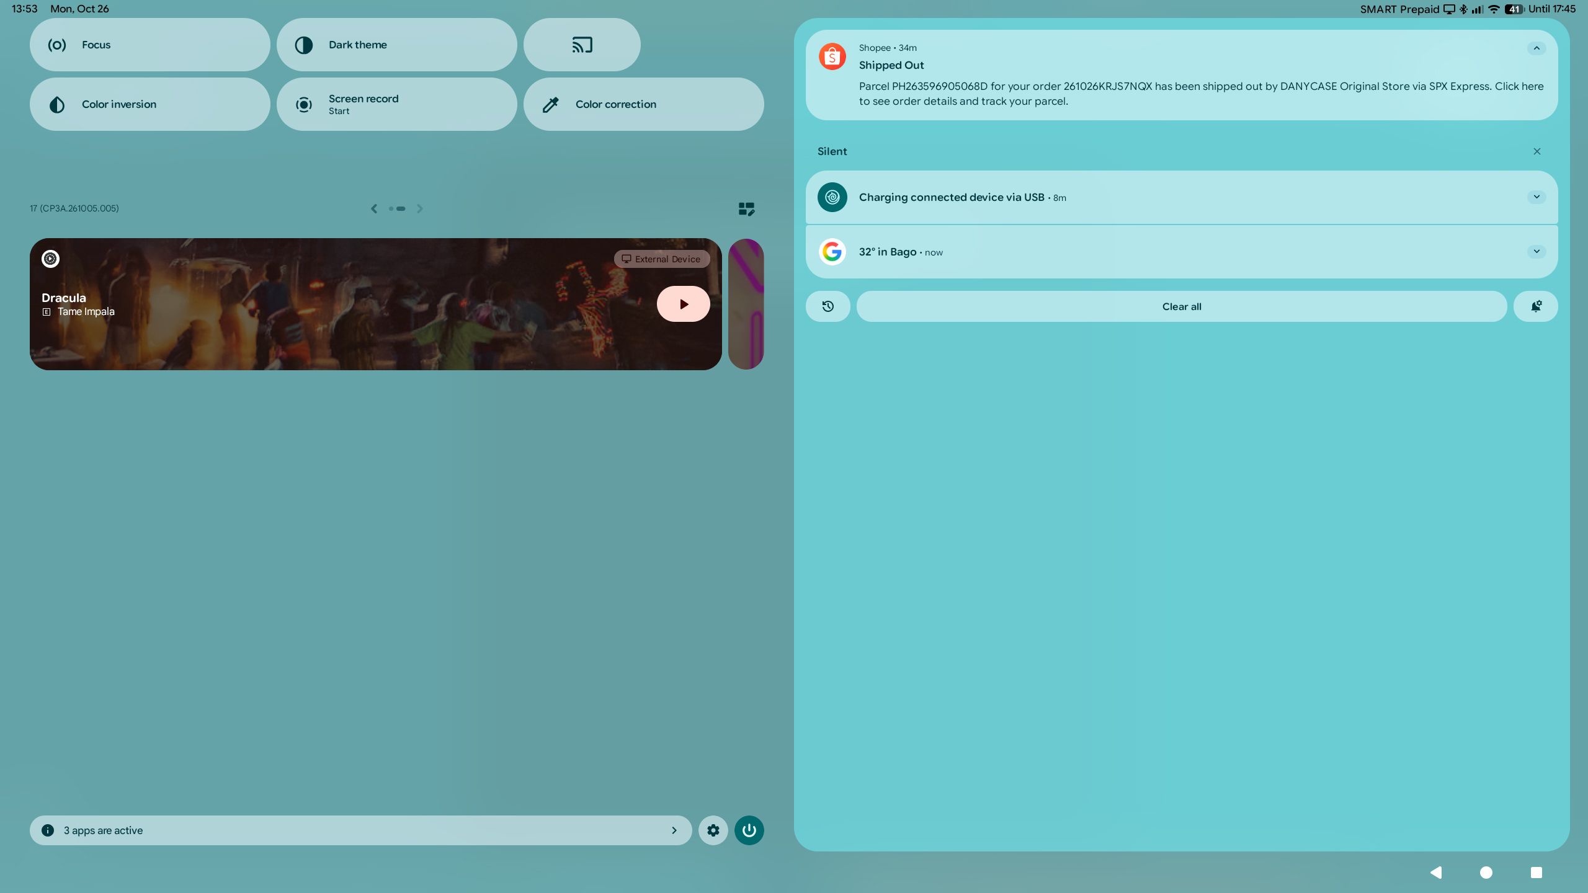Screen dimensions: 1588x893
Task: Tap the build number 17 (CP3A.261005.005)
Action: (74, 208)
